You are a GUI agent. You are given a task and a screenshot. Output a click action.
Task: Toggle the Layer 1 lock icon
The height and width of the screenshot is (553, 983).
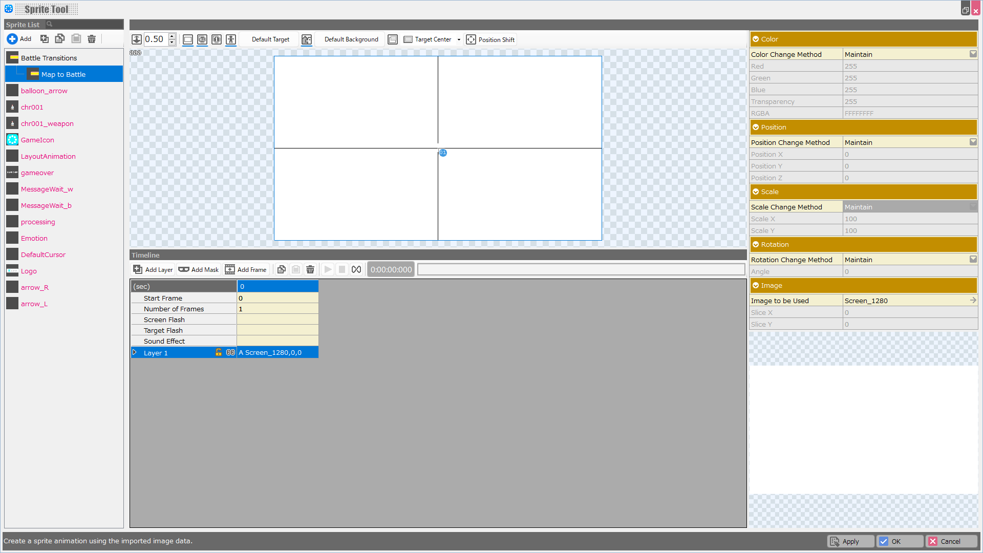point(219,352)
